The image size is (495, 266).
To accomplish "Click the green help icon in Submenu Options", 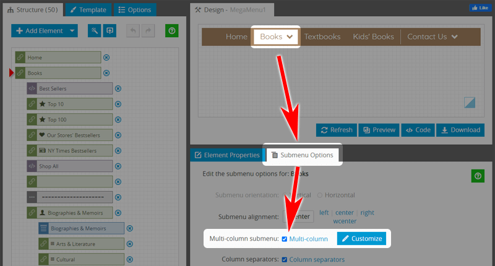I will (x=477, y=176).
